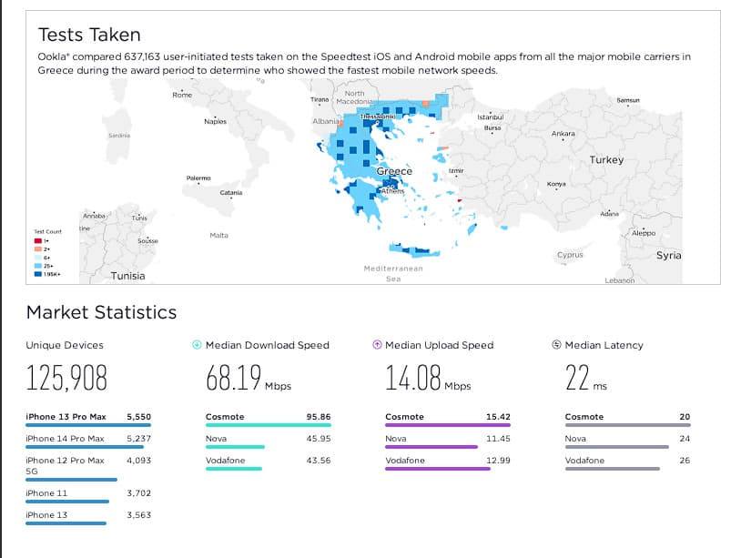Click Cosmote under Median Upload Speed
This screenshot has height=558, width=741.
[x=404, y=417]
